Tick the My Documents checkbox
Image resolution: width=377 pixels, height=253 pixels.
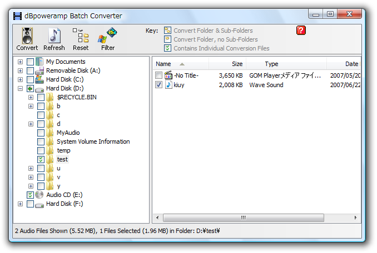pos(30,62)
